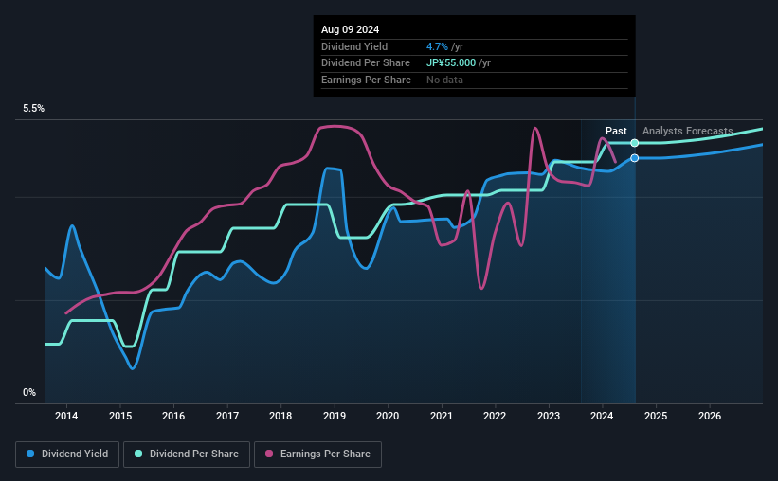Toggle the Earnings Per Share legend button
778x481 pixels.
tap(317, 454)
